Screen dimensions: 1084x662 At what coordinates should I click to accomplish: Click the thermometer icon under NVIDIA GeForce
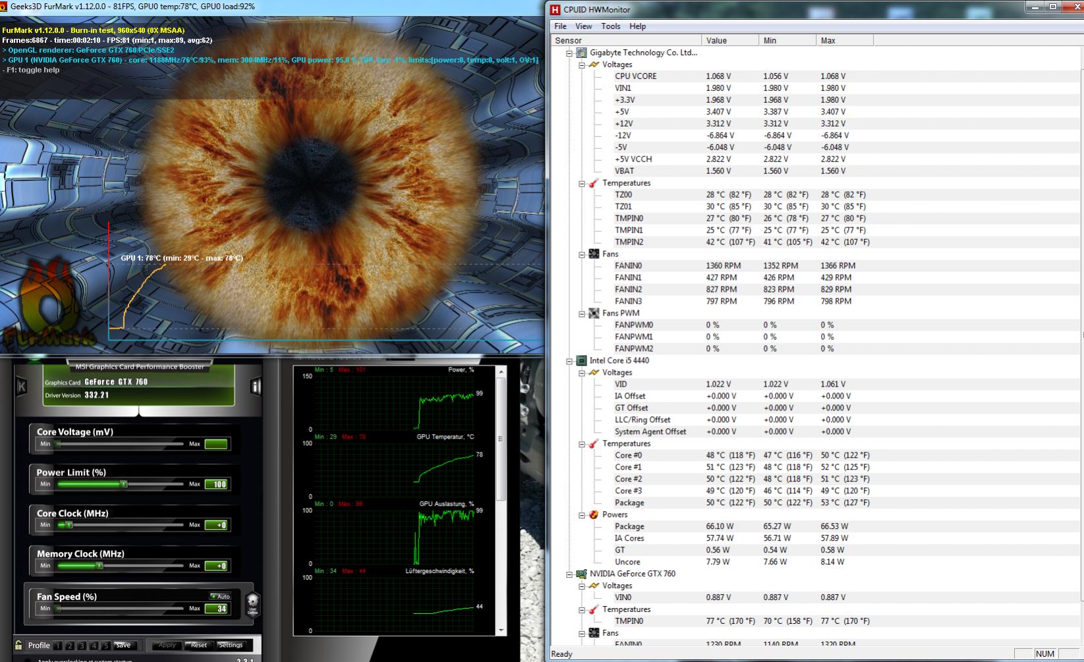tap(594, 610)
